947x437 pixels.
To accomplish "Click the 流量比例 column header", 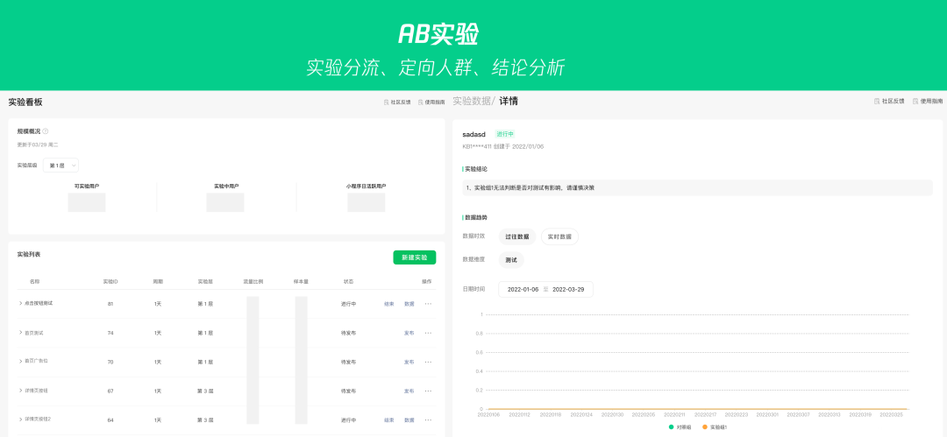I will coord(253,282).
